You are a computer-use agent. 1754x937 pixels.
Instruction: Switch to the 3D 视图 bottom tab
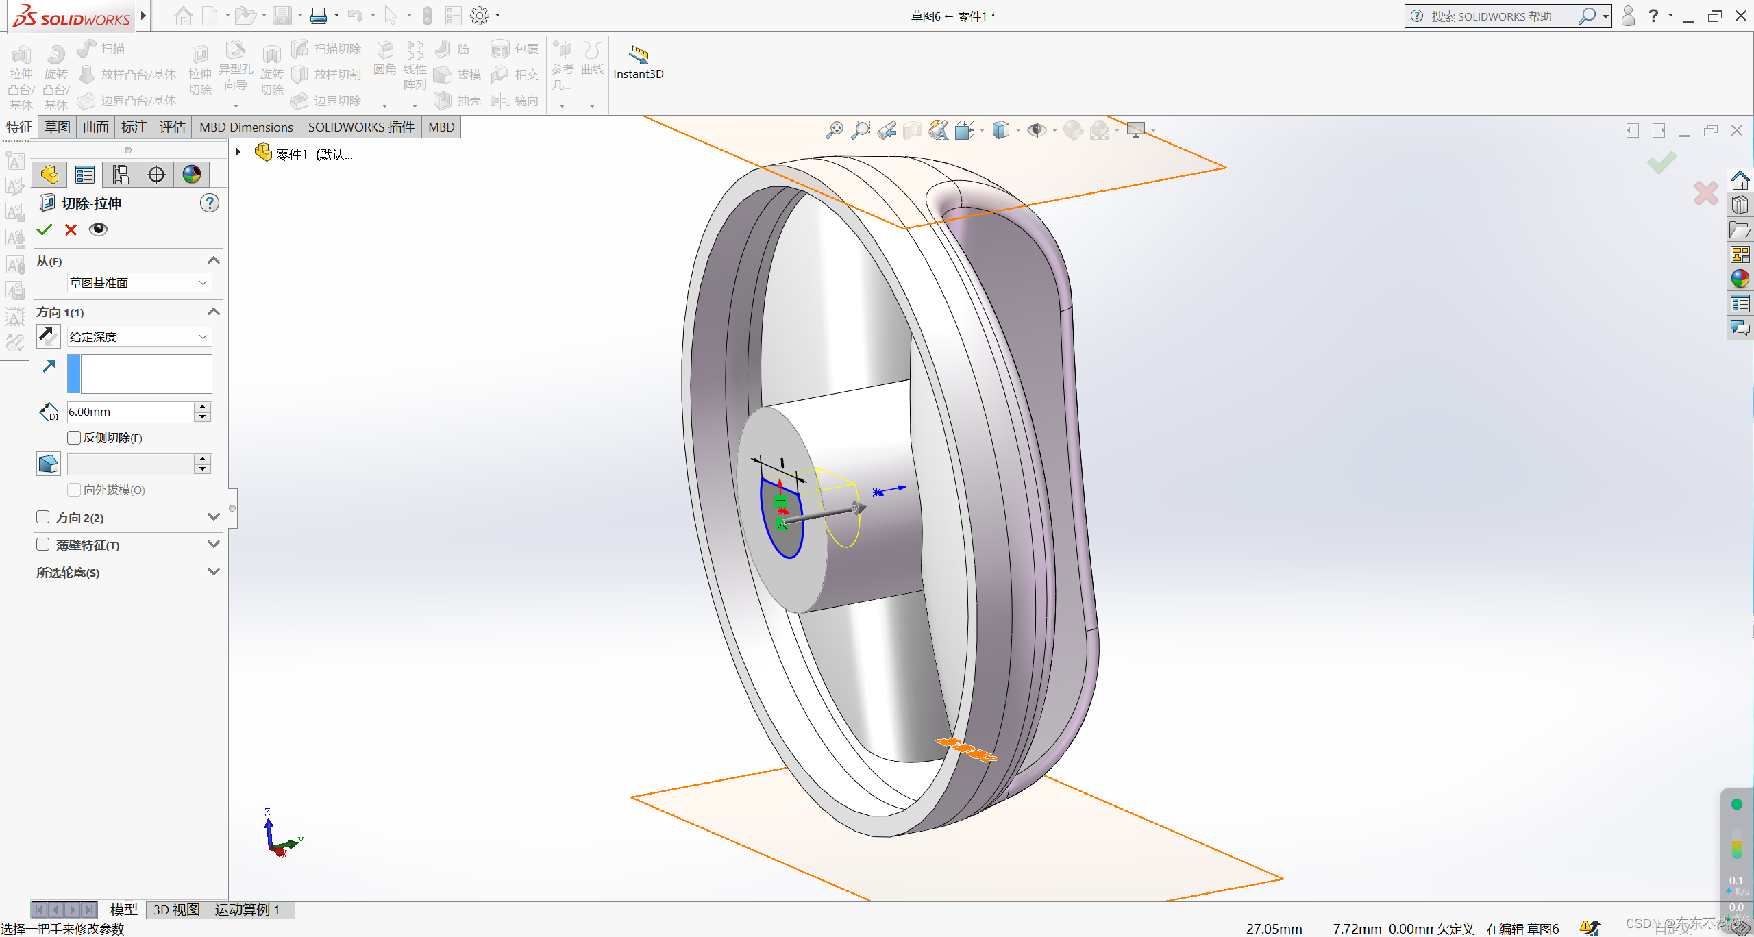click(x=177, y=910)
